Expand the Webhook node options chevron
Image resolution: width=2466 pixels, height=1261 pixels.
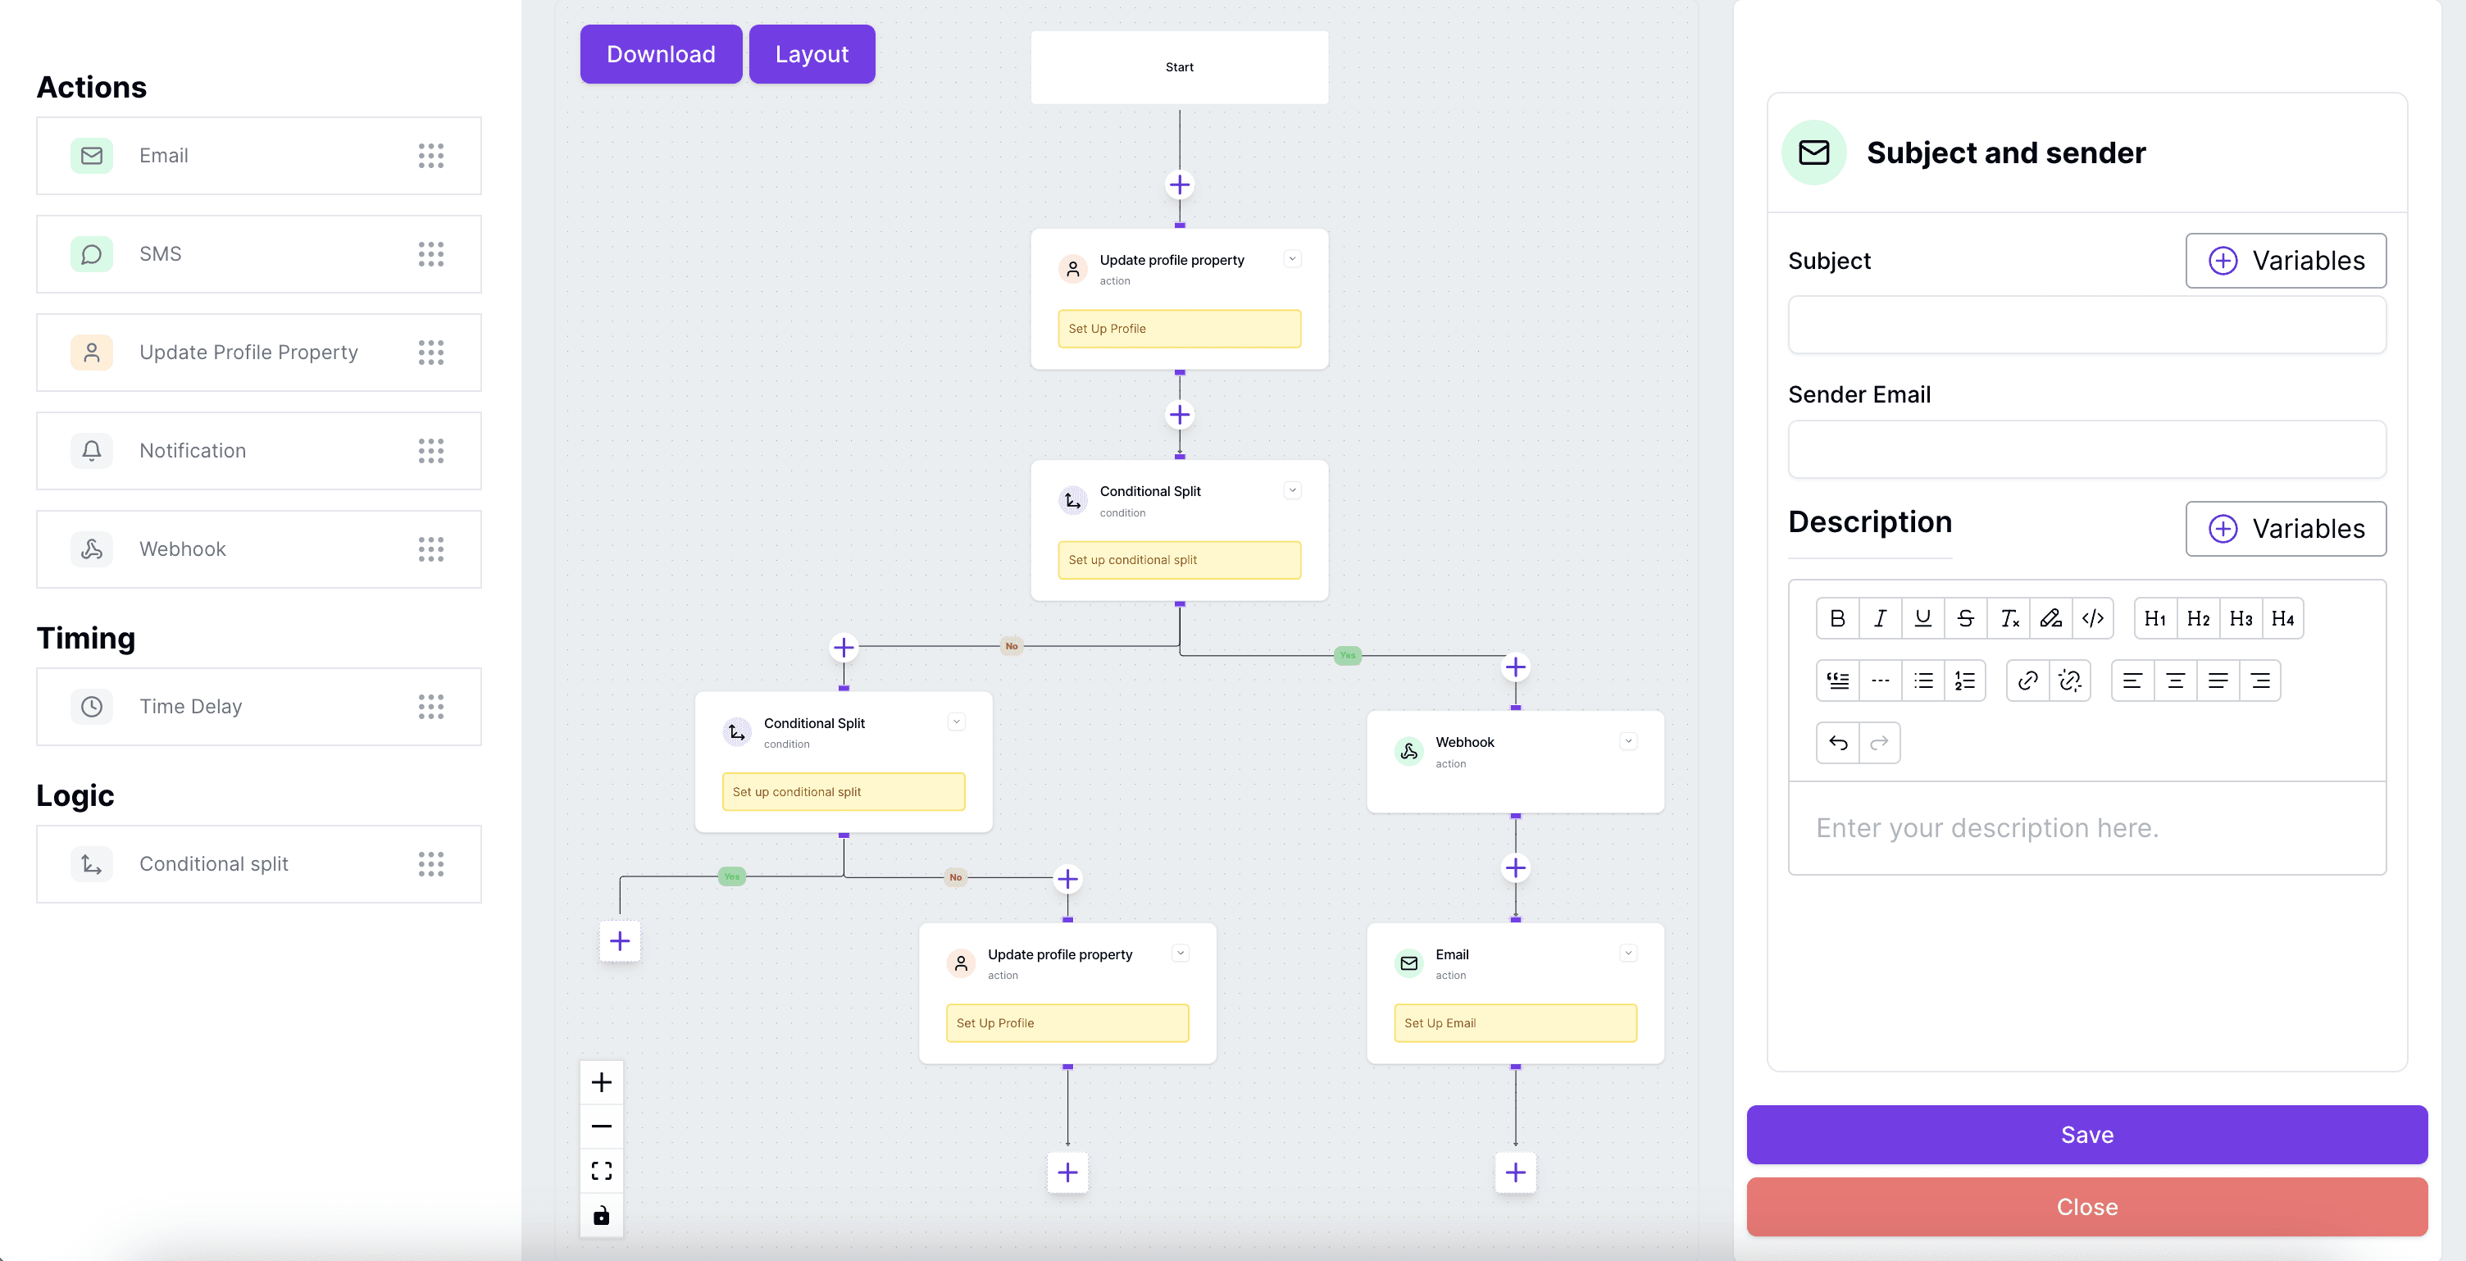[1628, 740]
